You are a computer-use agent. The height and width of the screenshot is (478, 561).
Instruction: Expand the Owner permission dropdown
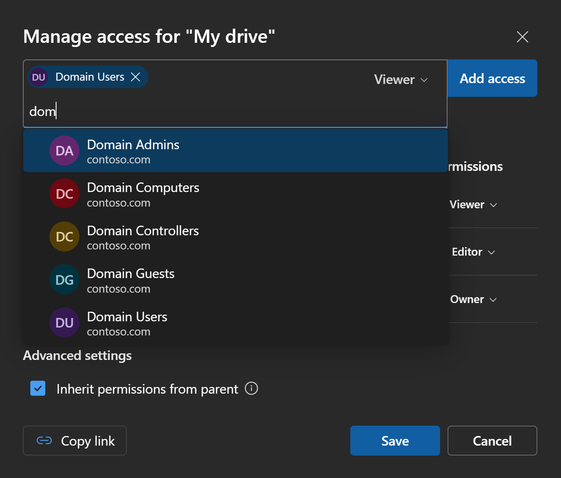coord(473,299)
